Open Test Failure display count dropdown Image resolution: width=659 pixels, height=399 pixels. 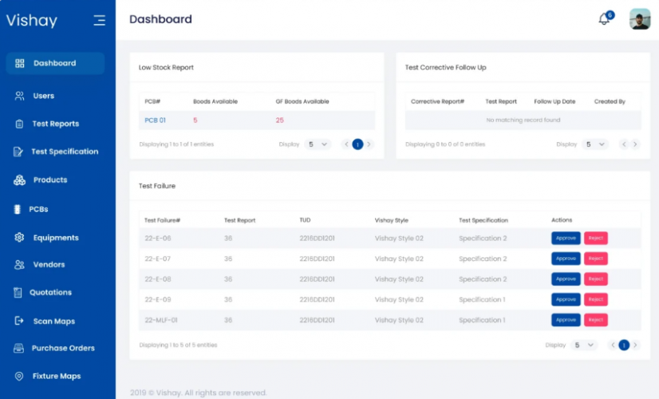pos(584,346)
